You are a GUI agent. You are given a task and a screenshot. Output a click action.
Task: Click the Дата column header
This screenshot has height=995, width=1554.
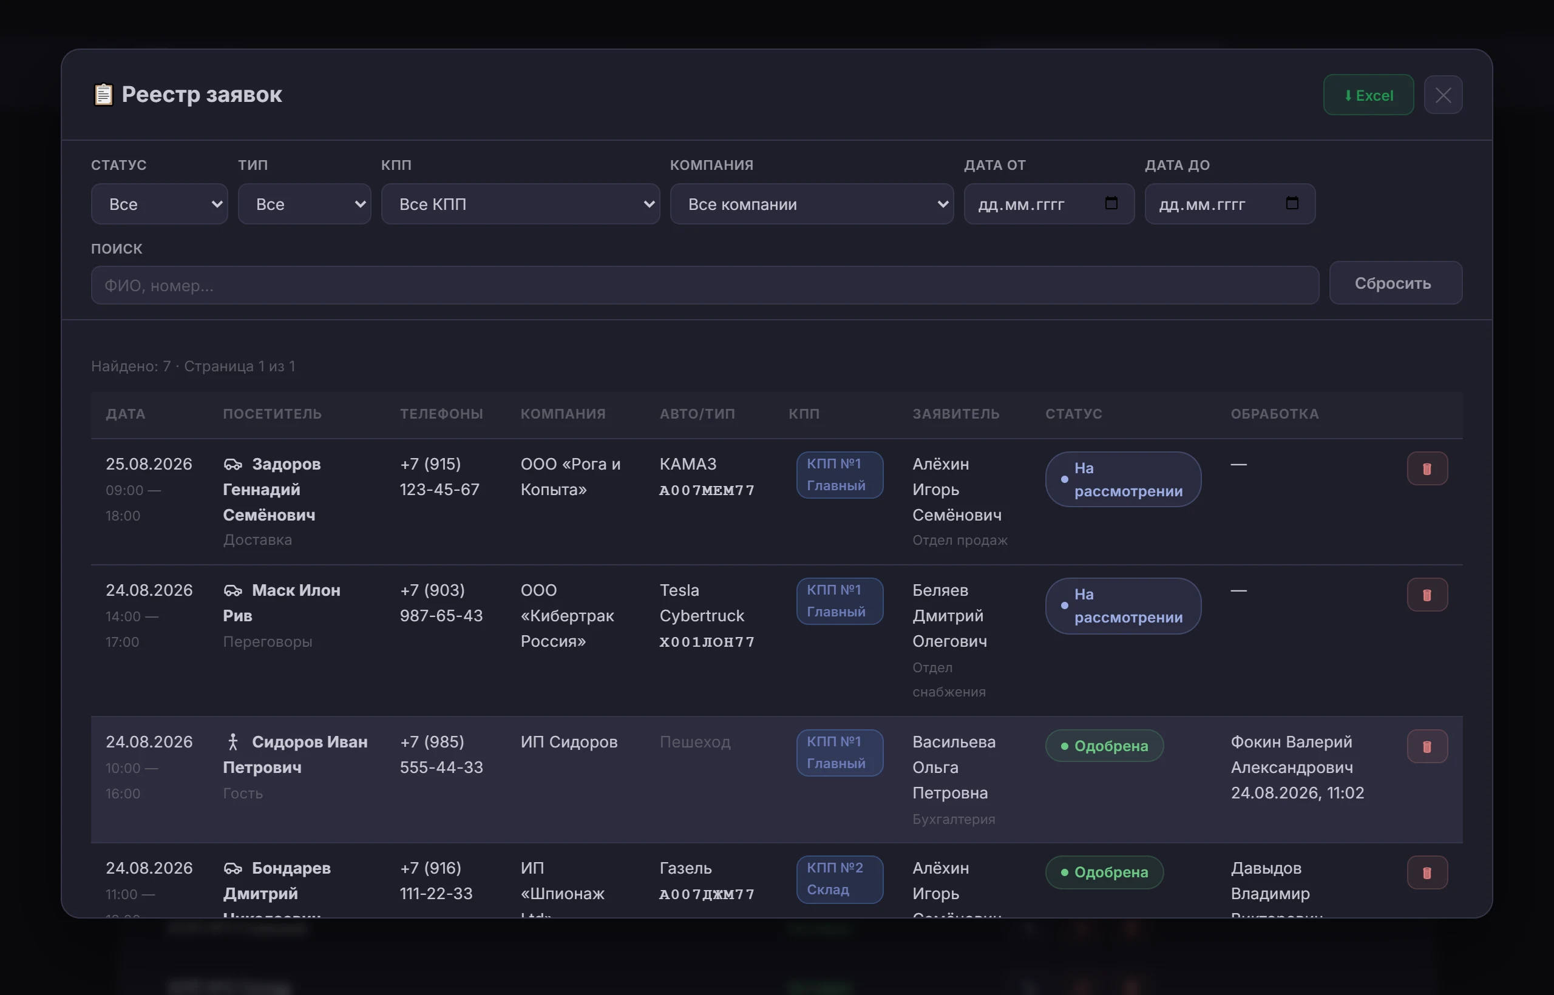click(x=126, y=414)
